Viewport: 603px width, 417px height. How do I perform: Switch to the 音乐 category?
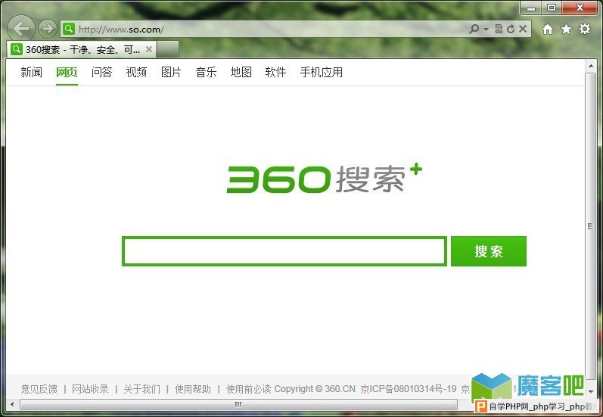click(x=206, y=72)
